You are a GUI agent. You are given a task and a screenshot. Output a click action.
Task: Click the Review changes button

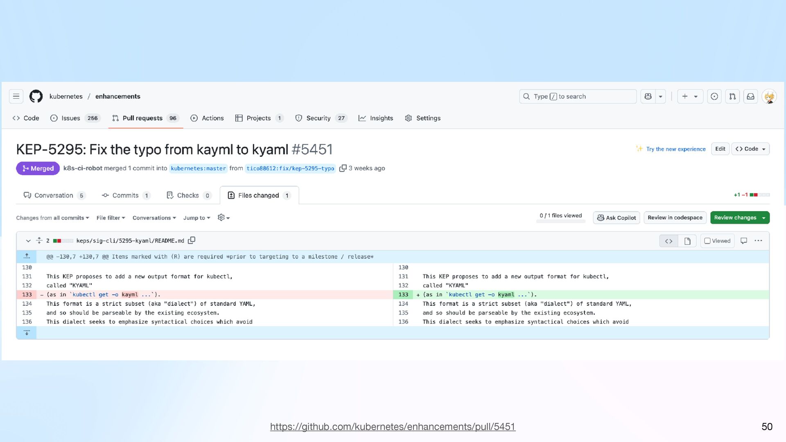point(740,218)
